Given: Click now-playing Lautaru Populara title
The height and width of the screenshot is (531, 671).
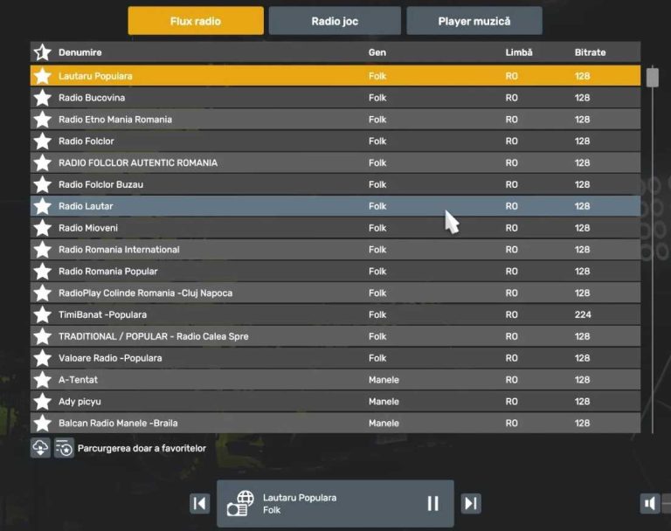Looking at the screenshot, I should click(300, 498).
